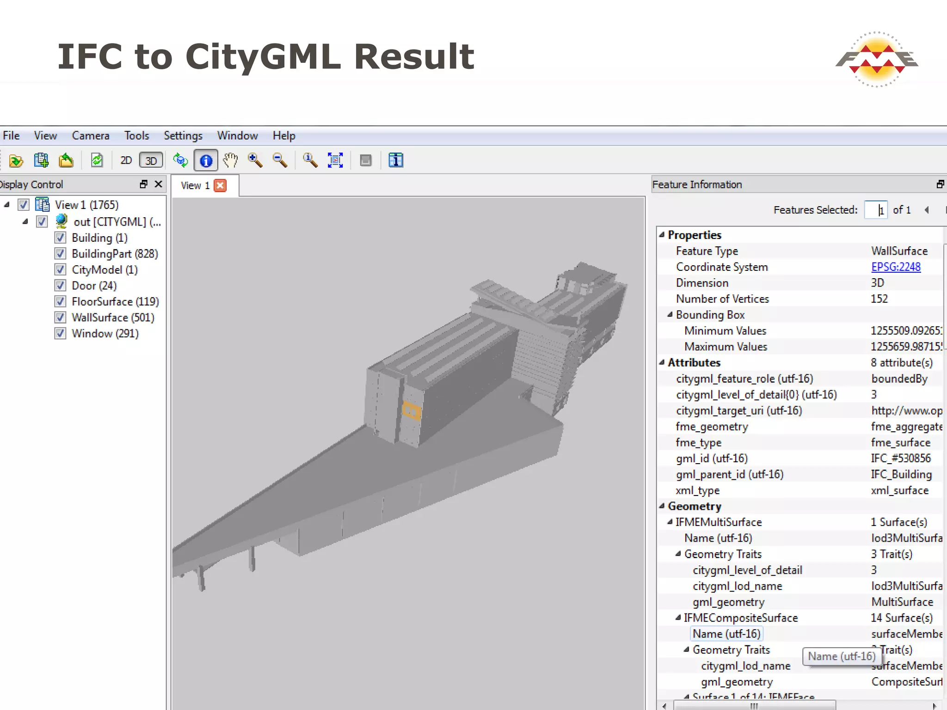Screen dimensions: 947x710
Task: Click the folder icon with upward arrow
Action: click(66, 160)
